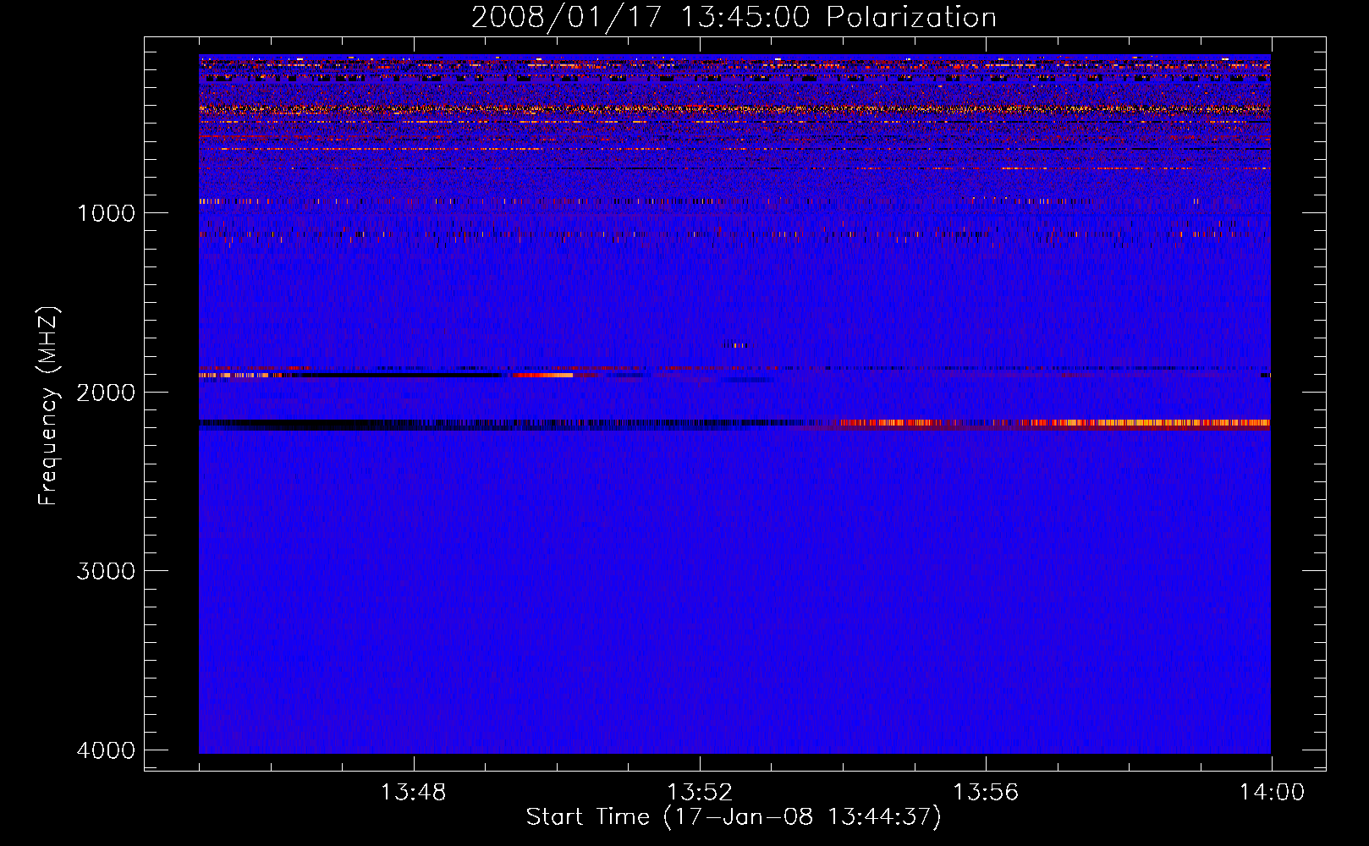Click the short red-white burst near 1900 MHz
Screen dimensions: 1369x846
[x=542, y=375]
